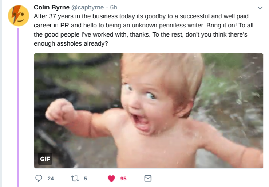Retweet Colin Byrne's tweet

click(x=75, y=178)
